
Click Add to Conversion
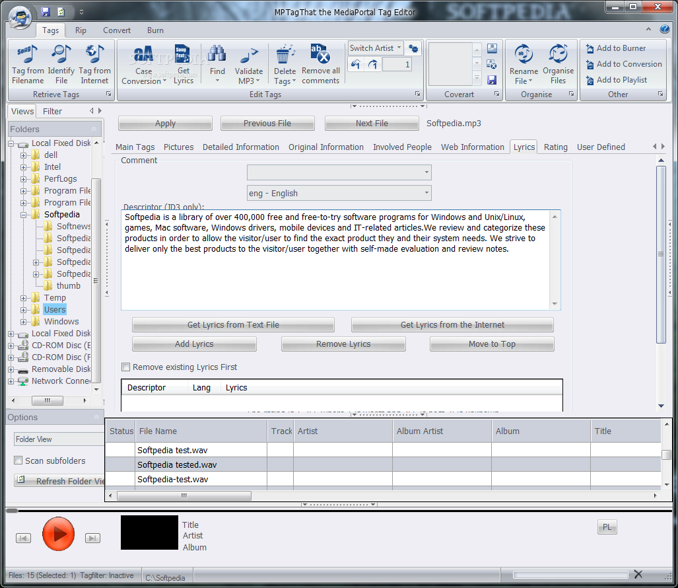point(623,64)
